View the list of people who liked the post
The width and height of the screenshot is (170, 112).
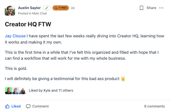(x=51, y=91)
